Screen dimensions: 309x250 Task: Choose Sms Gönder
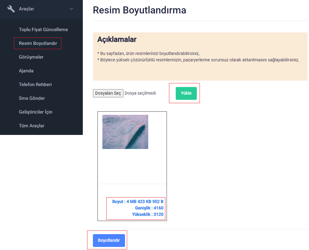click(32, 98)
